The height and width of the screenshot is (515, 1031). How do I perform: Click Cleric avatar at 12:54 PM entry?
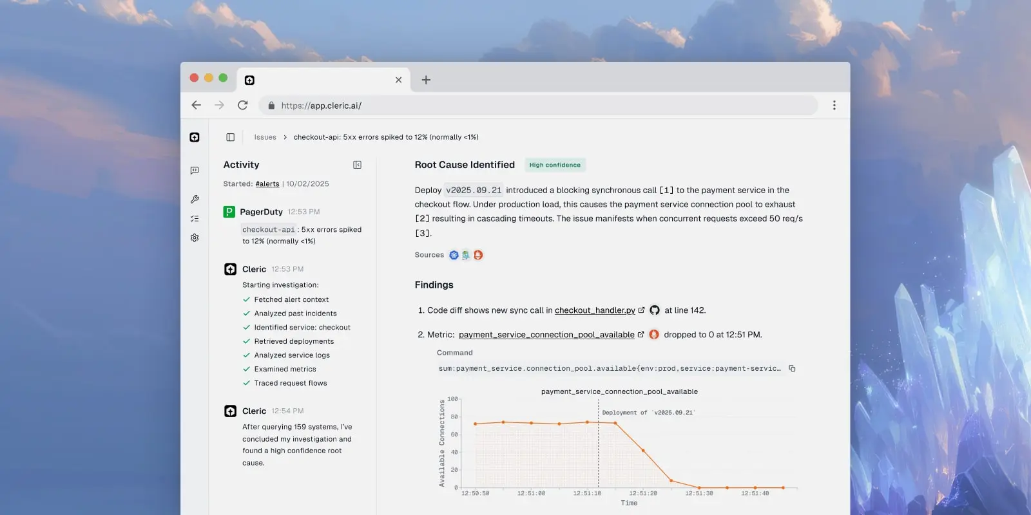point(230,411)
